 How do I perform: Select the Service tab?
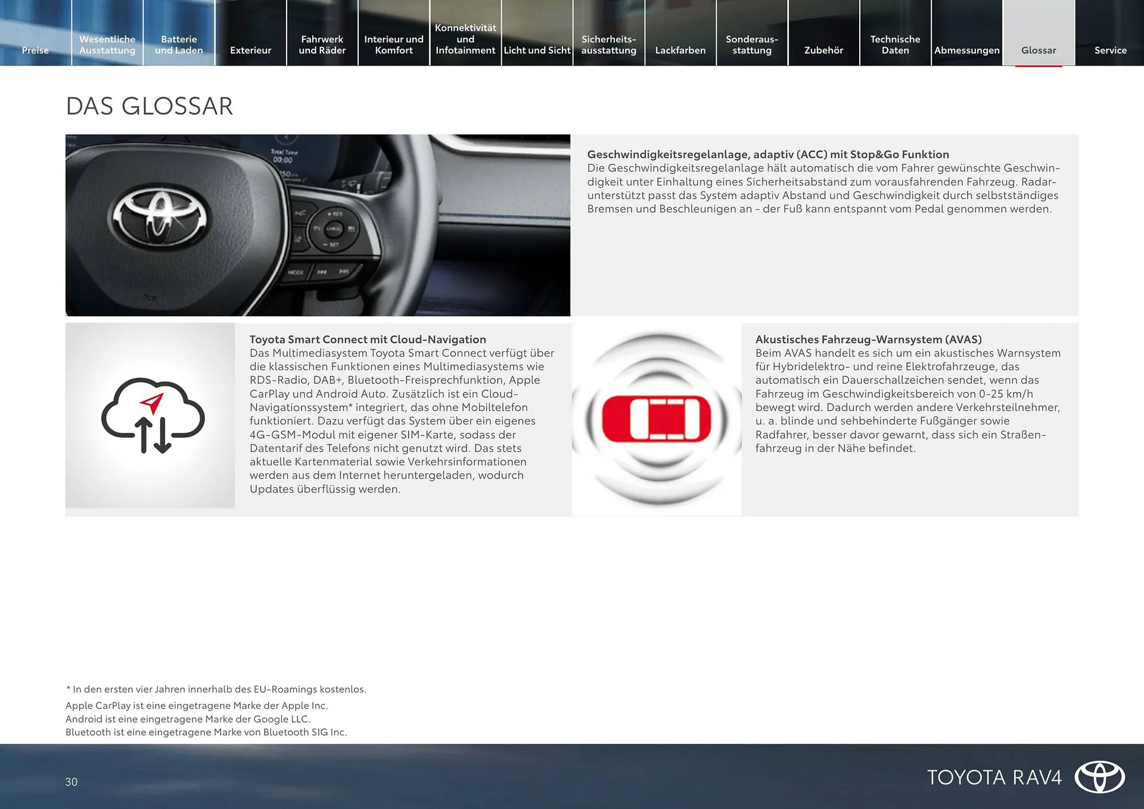click(x=1110, y=50)
